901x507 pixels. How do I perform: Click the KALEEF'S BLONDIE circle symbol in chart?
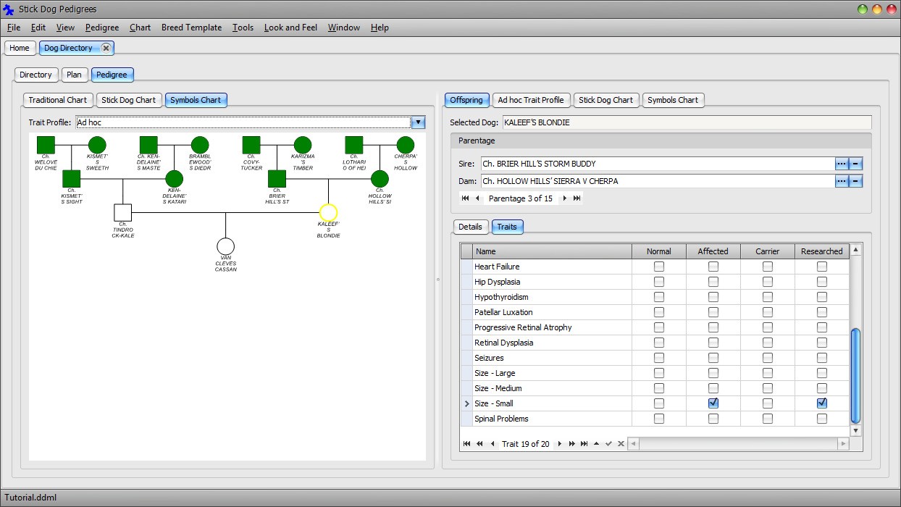[328, 212]
